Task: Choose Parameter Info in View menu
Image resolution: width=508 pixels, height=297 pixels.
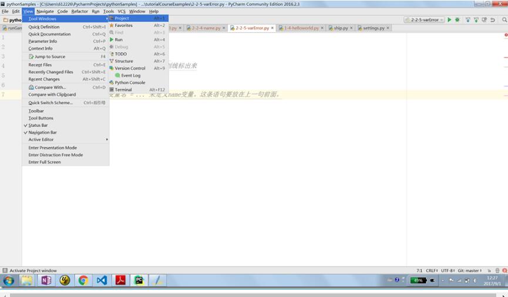Action: coord(66,41)
